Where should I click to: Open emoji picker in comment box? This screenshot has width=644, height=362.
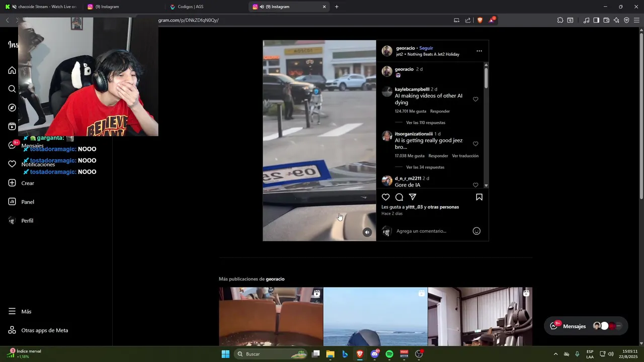[x=476, y=231]
